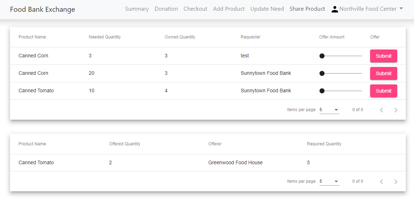Go to the Checkout page
The image size is (414, 202).
pyautogui.click(x=195, y=9)
